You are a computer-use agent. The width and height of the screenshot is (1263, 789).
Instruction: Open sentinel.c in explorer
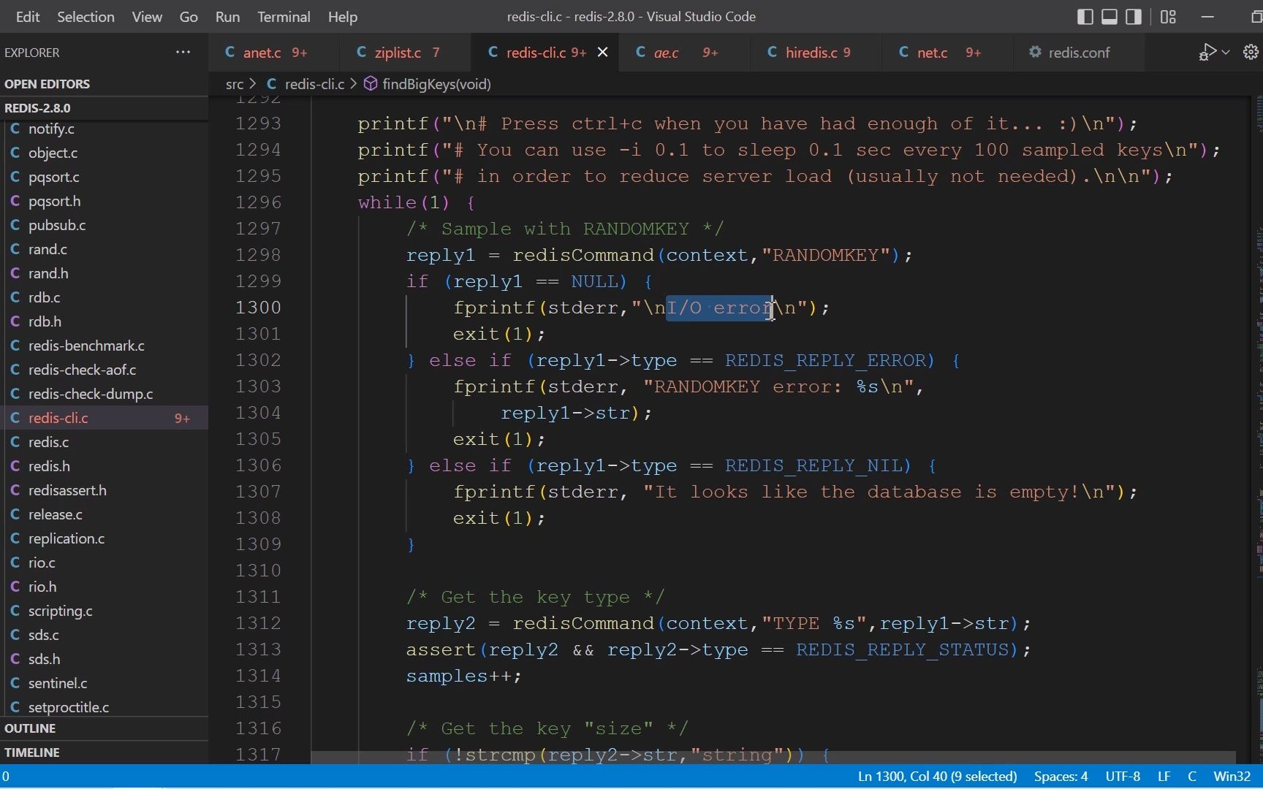click(x=104, y=683)
